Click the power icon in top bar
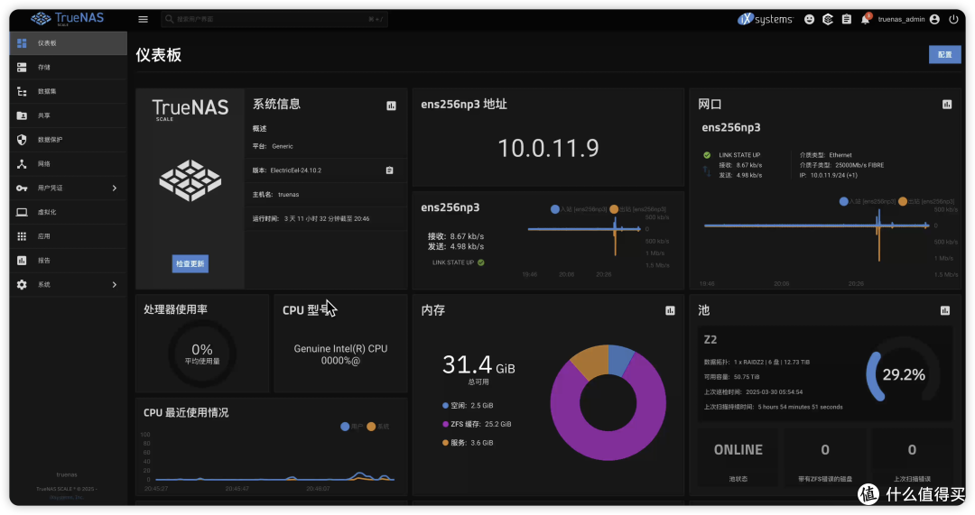975x515 pixels. coord(953,19)
